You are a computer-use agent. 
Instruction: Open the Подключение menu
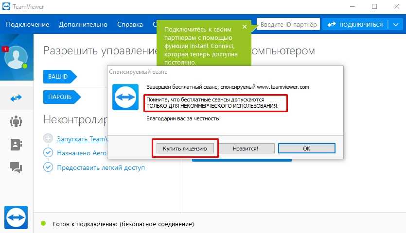click(x=28, y=24)
